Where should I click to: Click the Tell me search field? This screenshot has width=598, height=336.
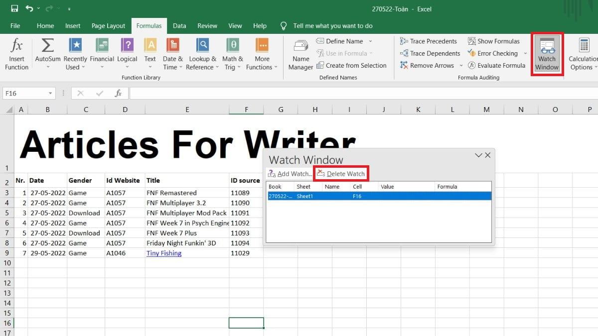click(332, 26)
